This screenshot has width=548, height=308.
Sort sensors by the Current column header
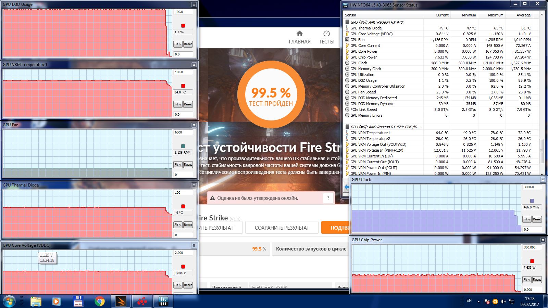pyautogui.click(x=437, y=15)
